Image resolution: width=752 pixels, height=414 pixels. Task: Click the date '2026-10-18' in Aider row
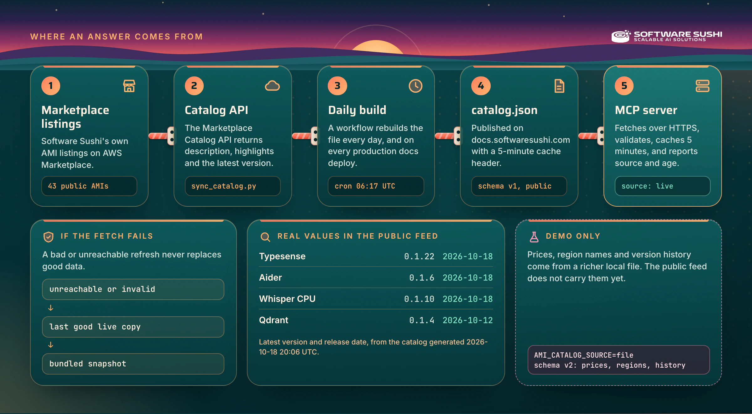tap(467, 278)
